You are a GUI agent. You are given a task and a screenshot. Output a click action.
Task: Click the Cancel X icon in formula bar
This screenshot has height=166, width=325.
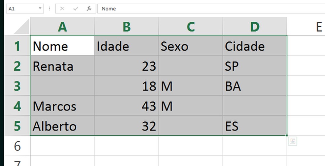(x=62, y=9)
